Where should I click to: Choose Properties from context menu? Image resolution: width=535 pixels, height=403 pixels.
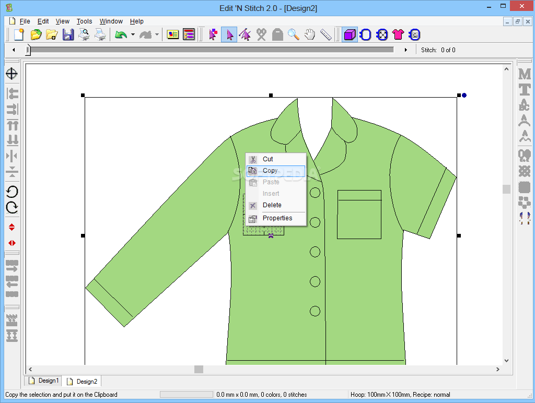[x=276, y=218]
